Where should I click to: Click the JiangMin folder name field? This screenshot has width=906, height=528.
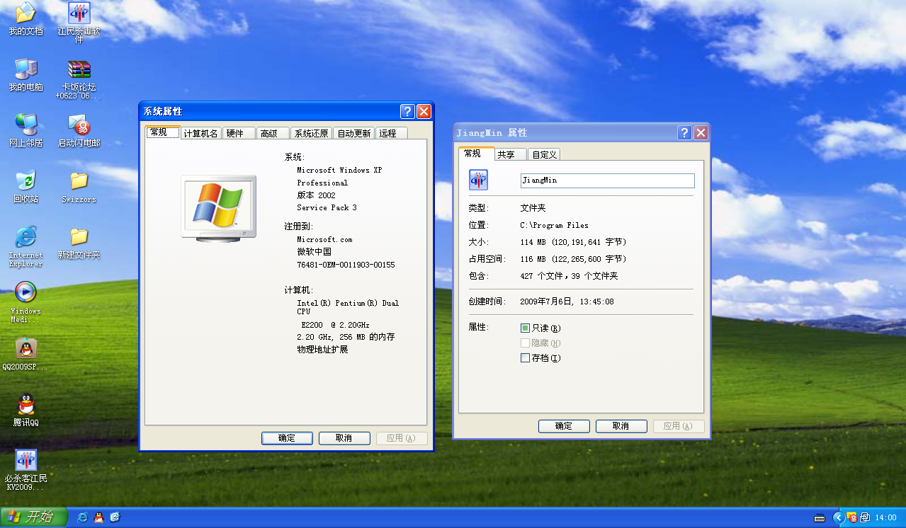(x=607, y=180)
